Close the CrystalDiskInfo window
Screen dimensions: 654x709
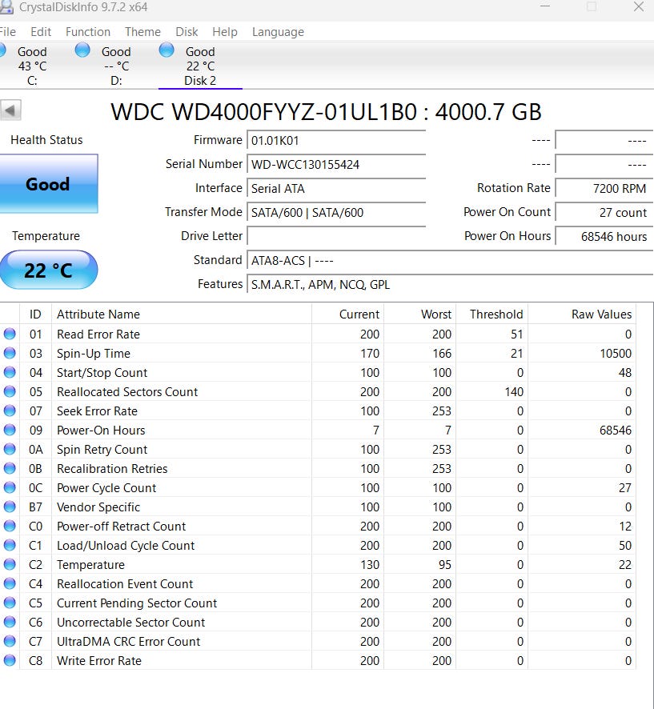coord(639,6)
